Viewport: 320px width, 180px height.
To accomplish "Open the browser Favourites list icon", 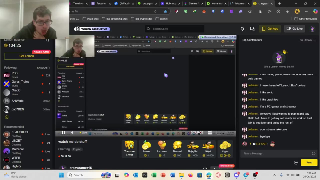I will point(269,11).
